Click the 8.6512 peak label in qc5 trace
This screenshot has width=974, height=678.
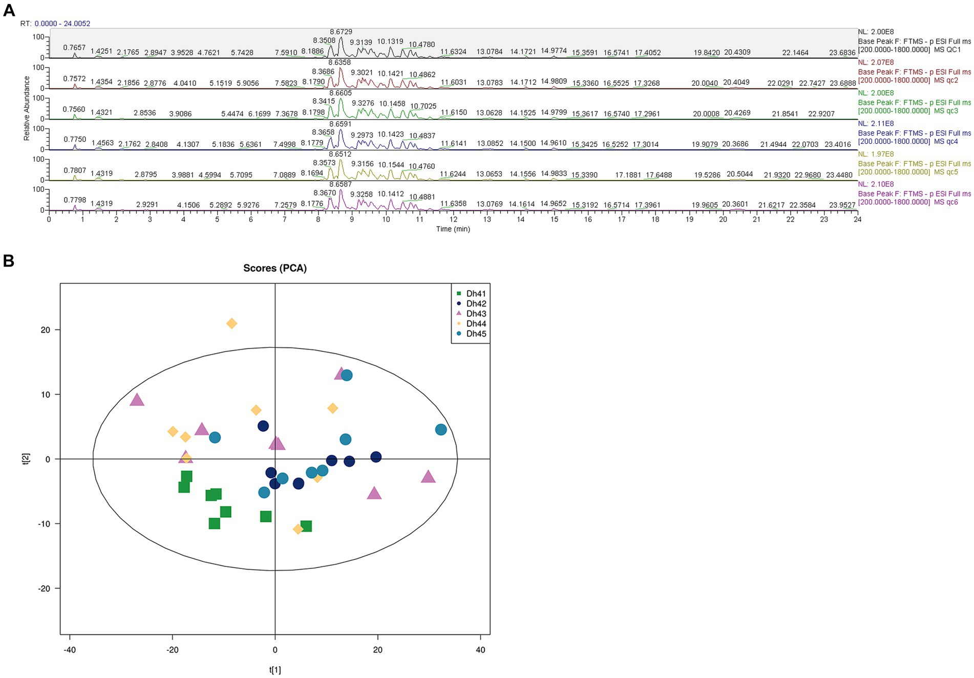(340, 154)
